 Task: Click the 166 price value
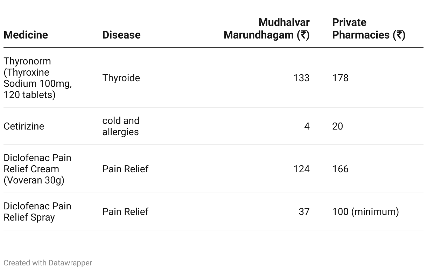click(340, 169)
